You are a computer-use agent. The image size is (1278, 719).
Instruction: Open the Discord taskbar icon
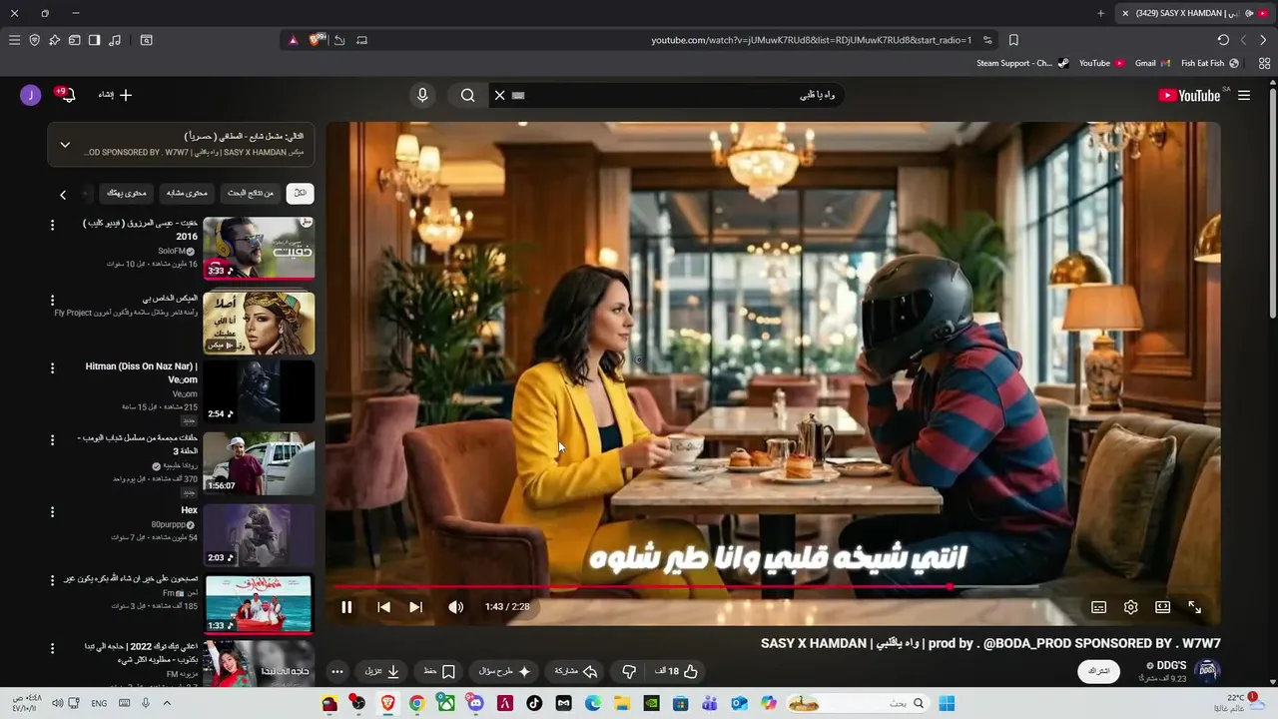(475, 703)
